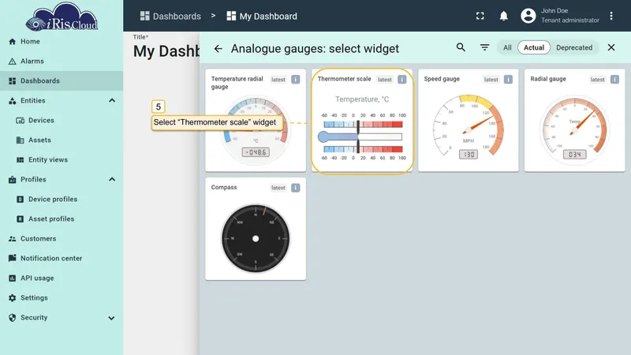
Task: Open info for Speed gauge
Action: click(x=508, y=80)
